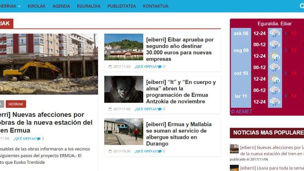Click calendar icon beside 2017-11-03 date
Image resolution: width=304 pixels, height=171 pixels.
click(110, 67)
